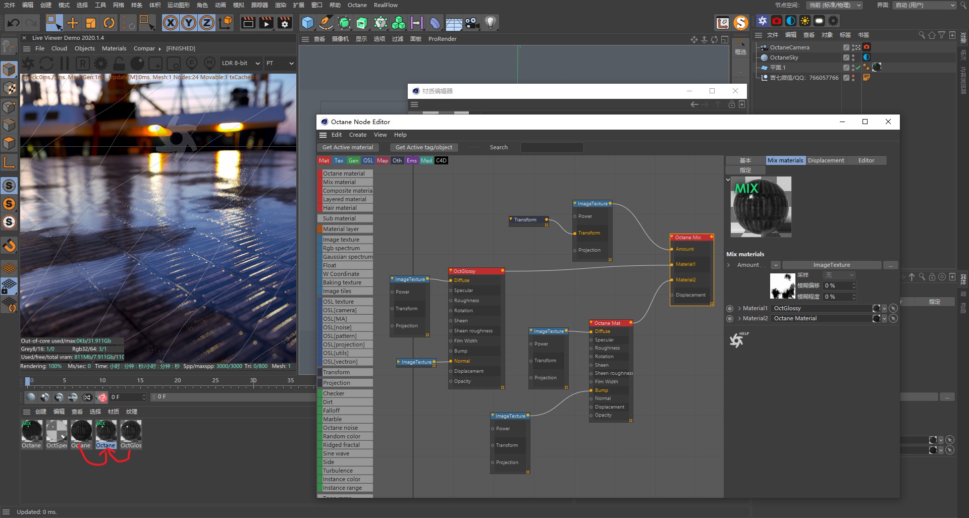This screenshot has height=518, width=969.
Task: Pause the Live Viewer render
Action: click(x=65, y=64)
